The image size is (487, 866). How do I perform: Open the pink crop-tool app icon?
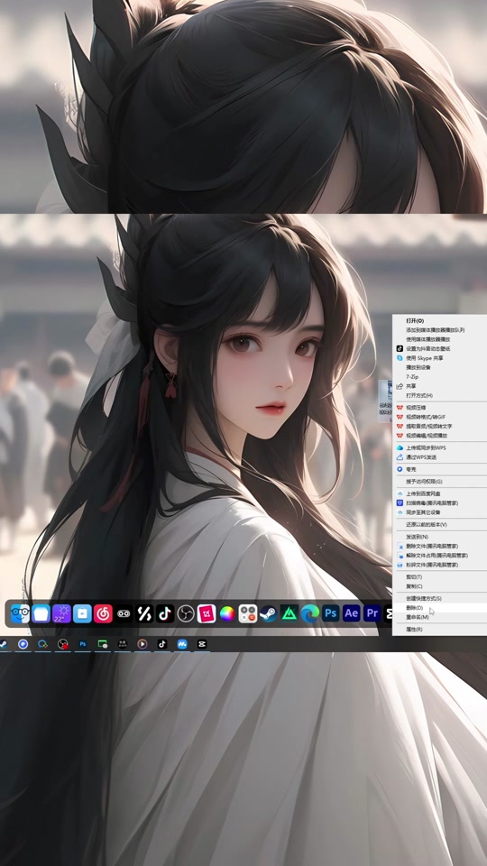(x=207, y=613)
